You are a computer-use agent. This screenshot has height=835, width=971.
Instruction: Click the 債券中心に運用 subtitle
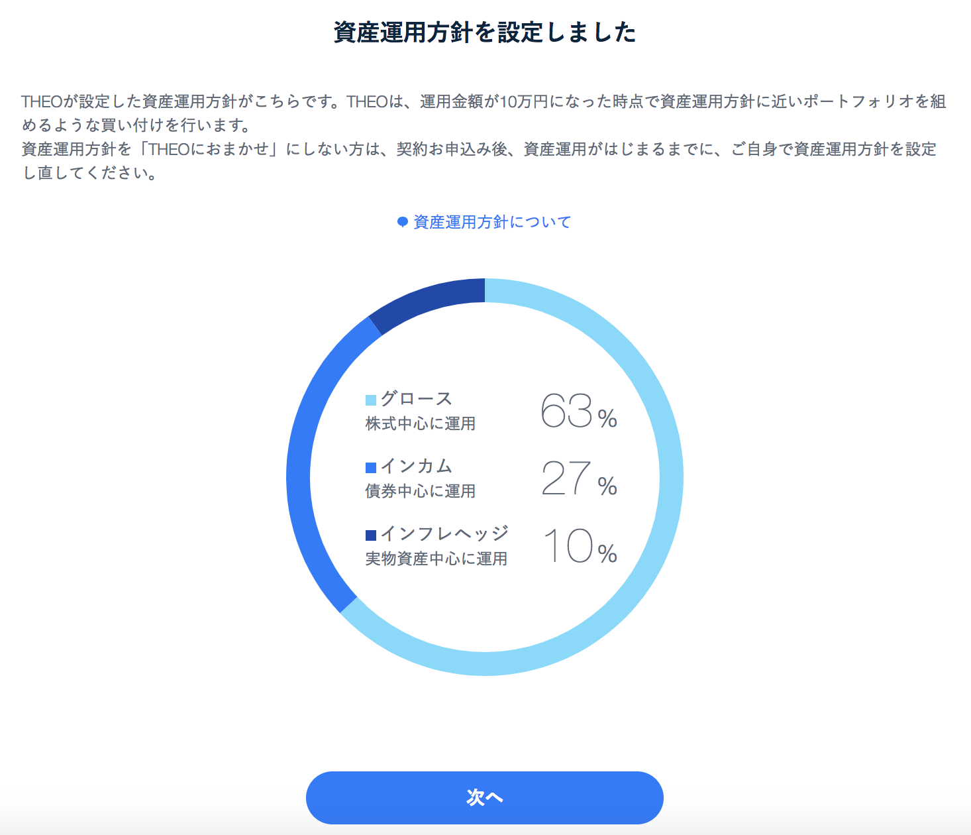(421, 491)
